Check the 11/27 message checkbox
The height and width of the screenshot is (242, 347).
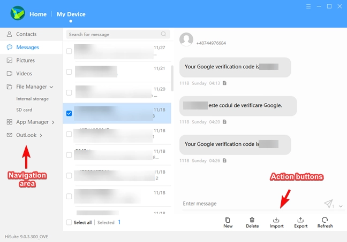pos(69,51)
